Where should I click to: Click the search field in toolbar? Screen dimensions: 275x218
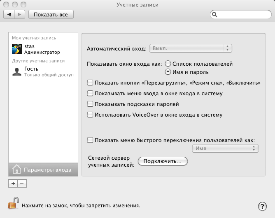click(x=240, y=14)
